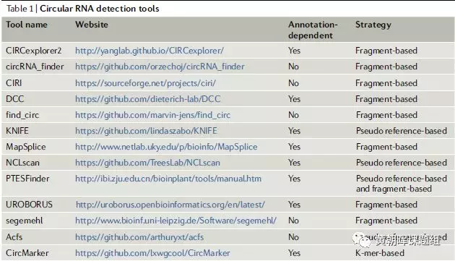Viewport: 455px width, 261px height.
Task: Open the DCC dieterich-lab GitHub link
Action: point(148,99)
